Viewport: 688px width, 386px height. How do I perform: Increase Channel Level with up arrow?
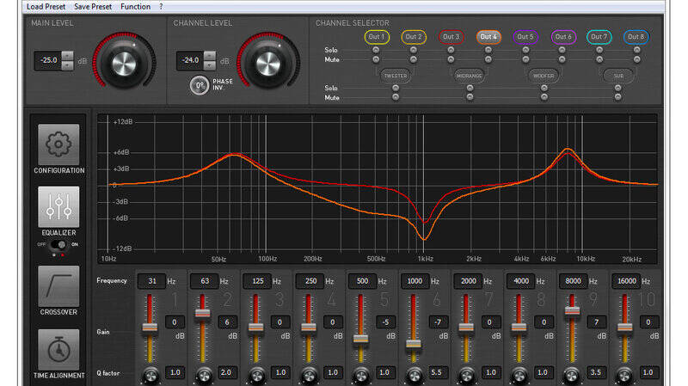tap(210, 56)
